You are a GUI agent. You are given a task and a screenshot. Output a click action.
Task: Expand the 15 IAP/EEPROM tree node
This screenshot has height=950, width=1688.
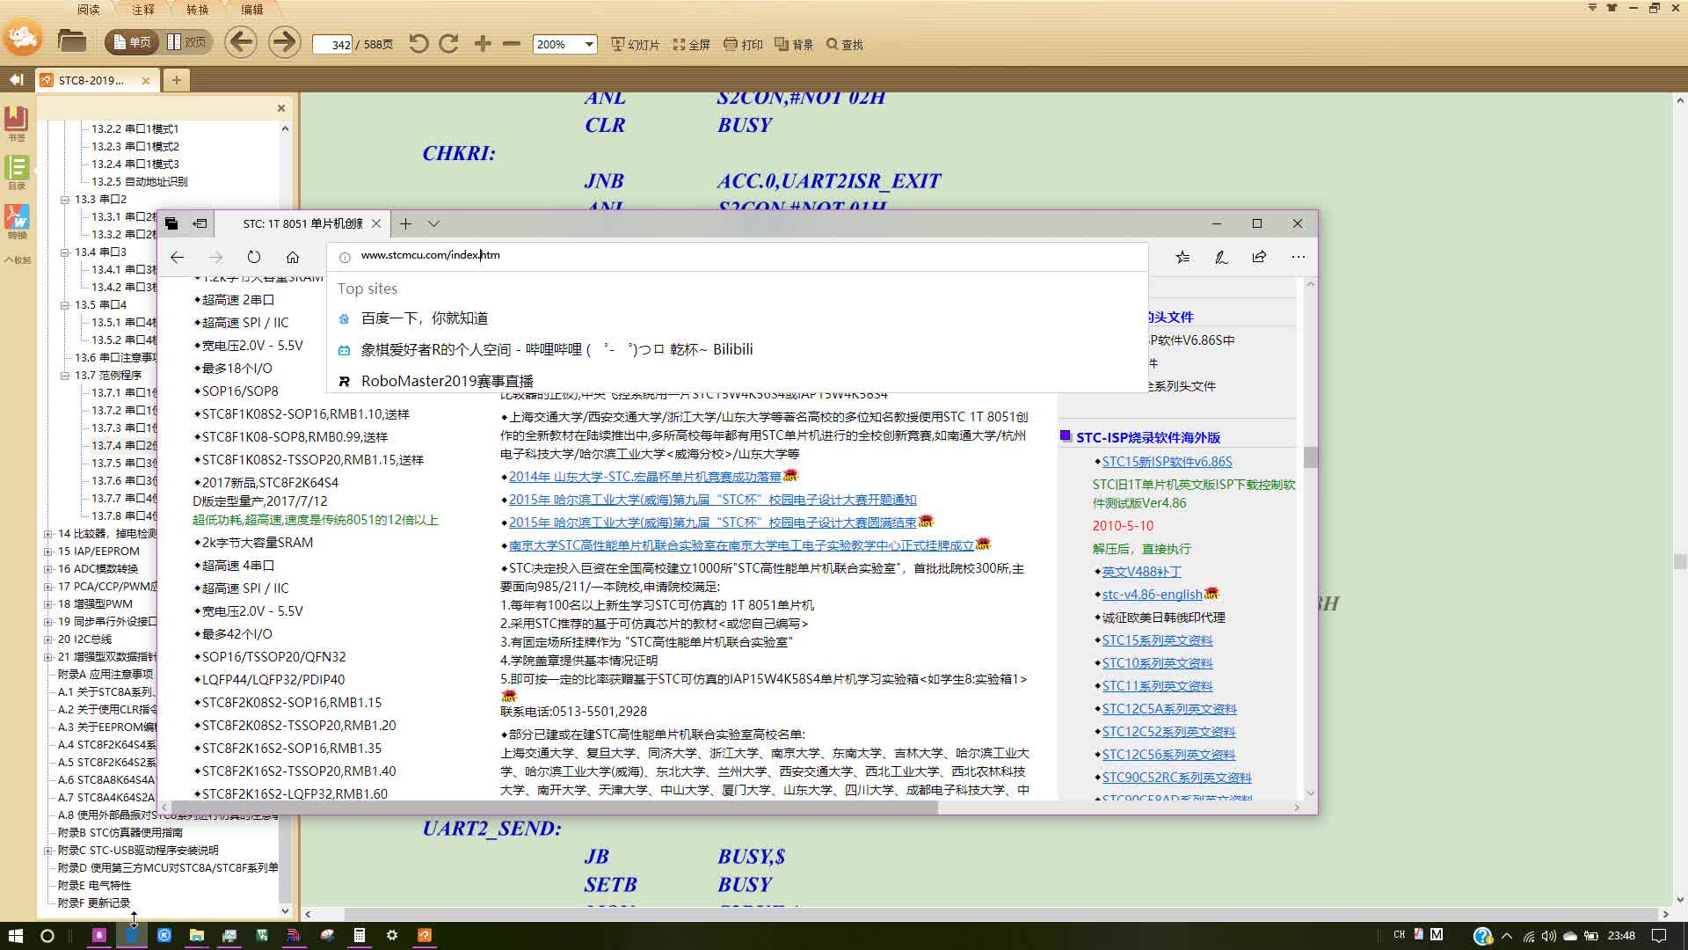click(x=48, y=552)
